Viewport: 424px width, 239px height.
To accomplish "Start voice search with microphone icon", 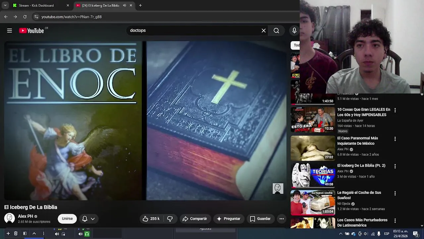I will click(294, 31).
